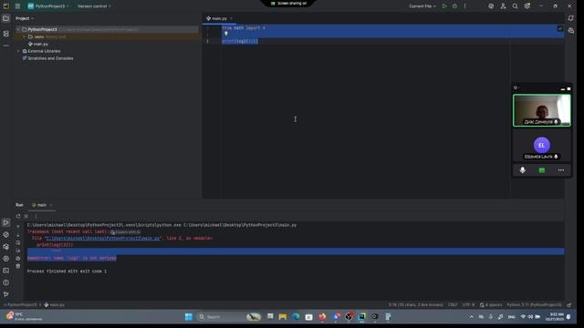This screenshot has height=328, width=584.
Task: Close the main.py editor tab
Action: [x=231, y=18]
